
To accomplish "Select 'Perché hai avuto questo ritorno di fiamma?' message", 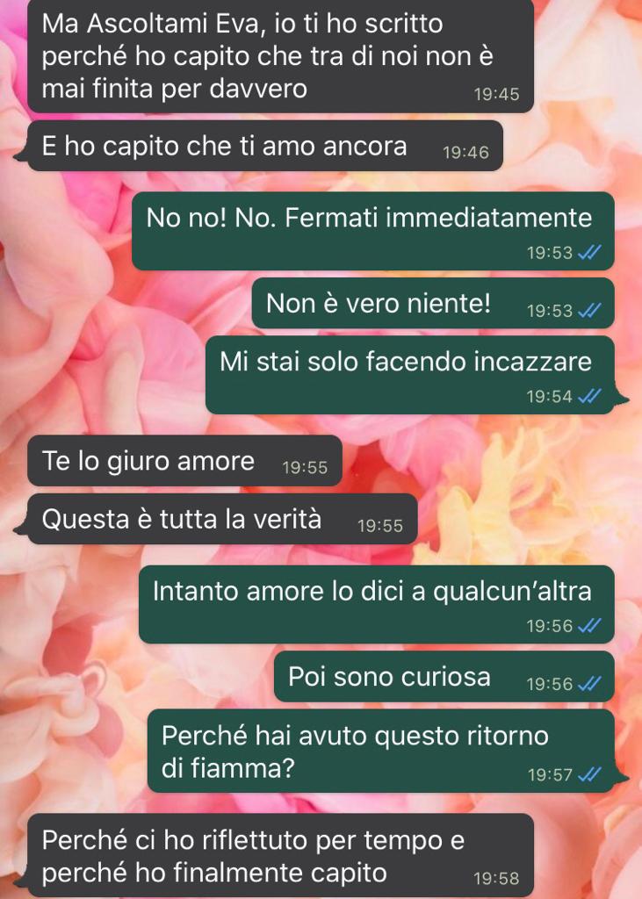I will click(x=381, y=752).
